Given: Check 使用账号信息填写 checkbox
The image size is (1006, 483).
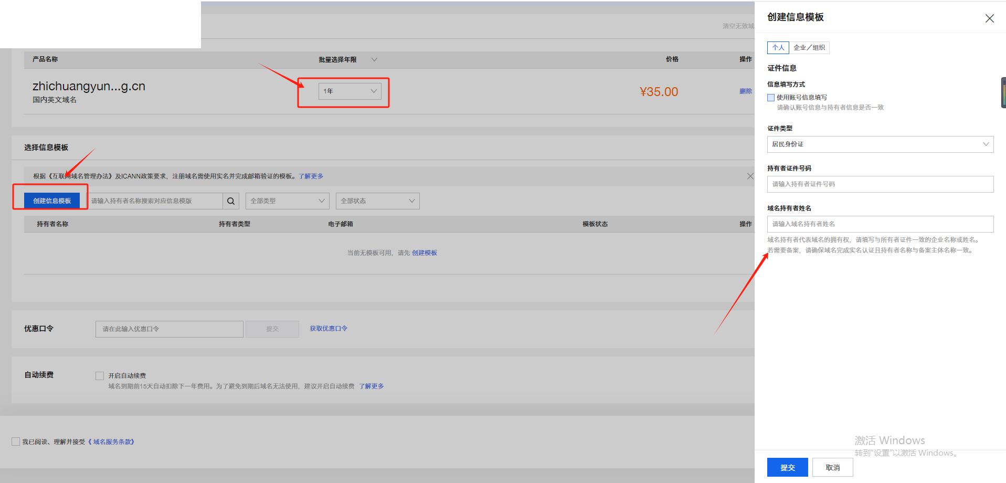Looking at the screenshot, I should pos(771,98).
